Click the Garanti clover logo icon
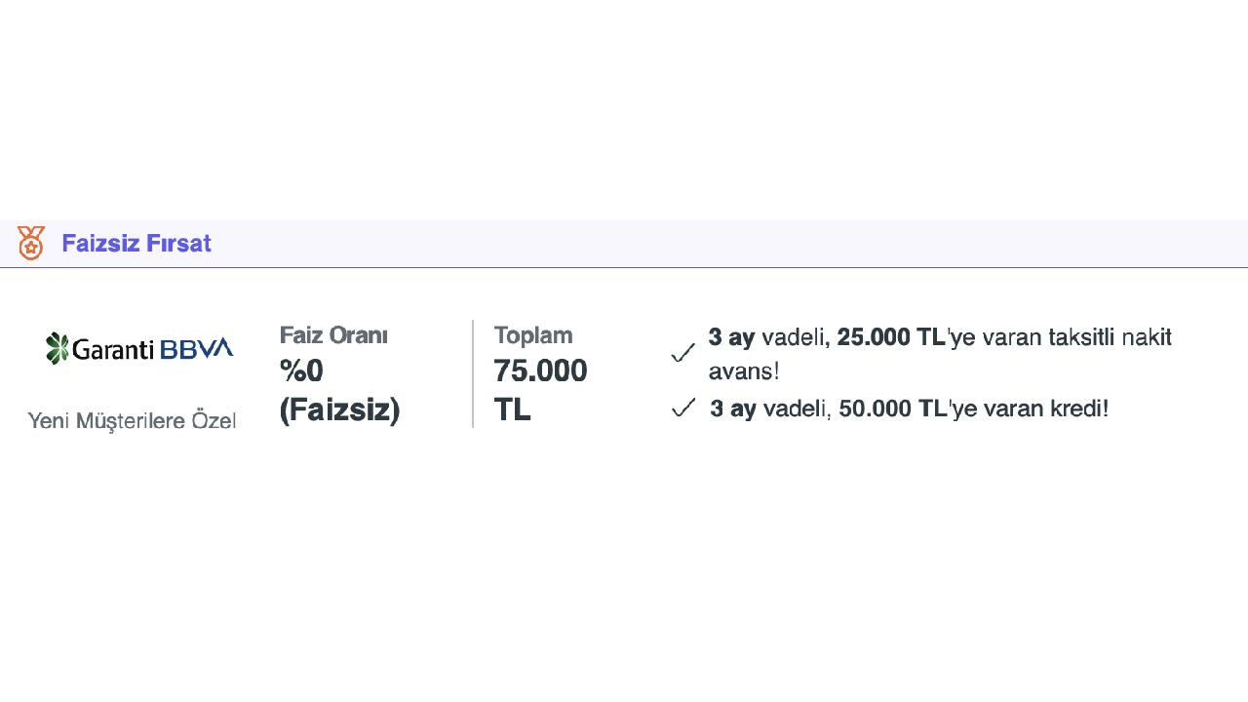 (x=58, y=348)
